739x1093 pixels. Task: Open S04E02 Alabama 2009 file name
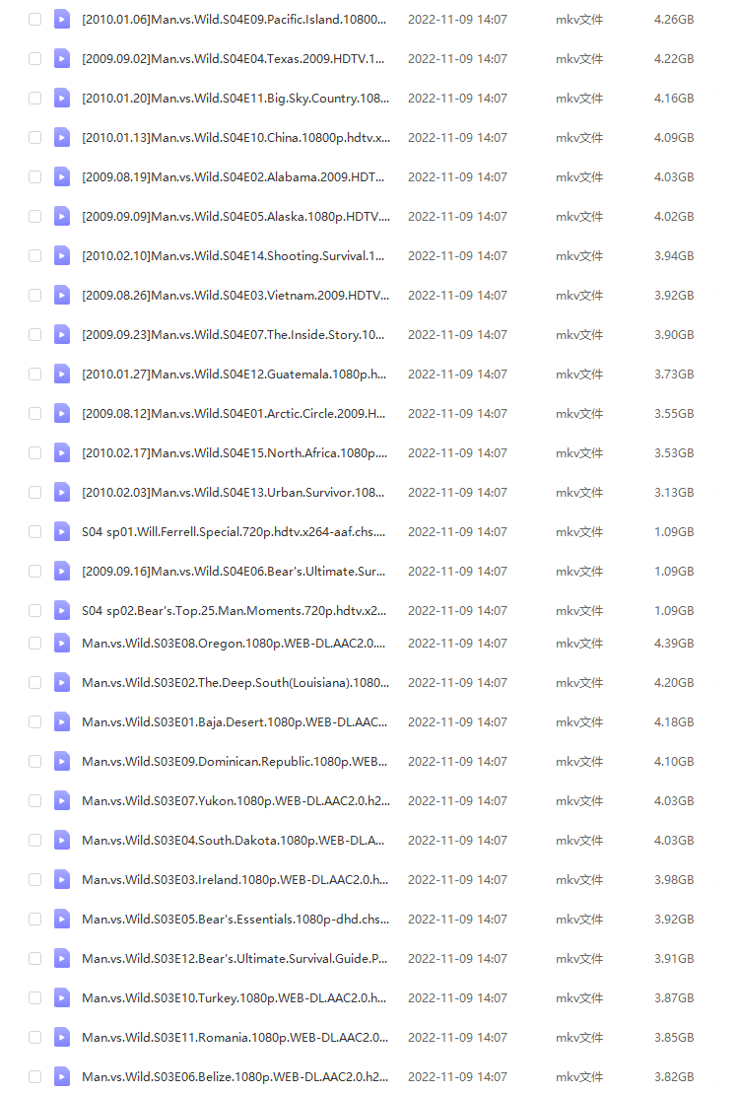tap(233, 177)
